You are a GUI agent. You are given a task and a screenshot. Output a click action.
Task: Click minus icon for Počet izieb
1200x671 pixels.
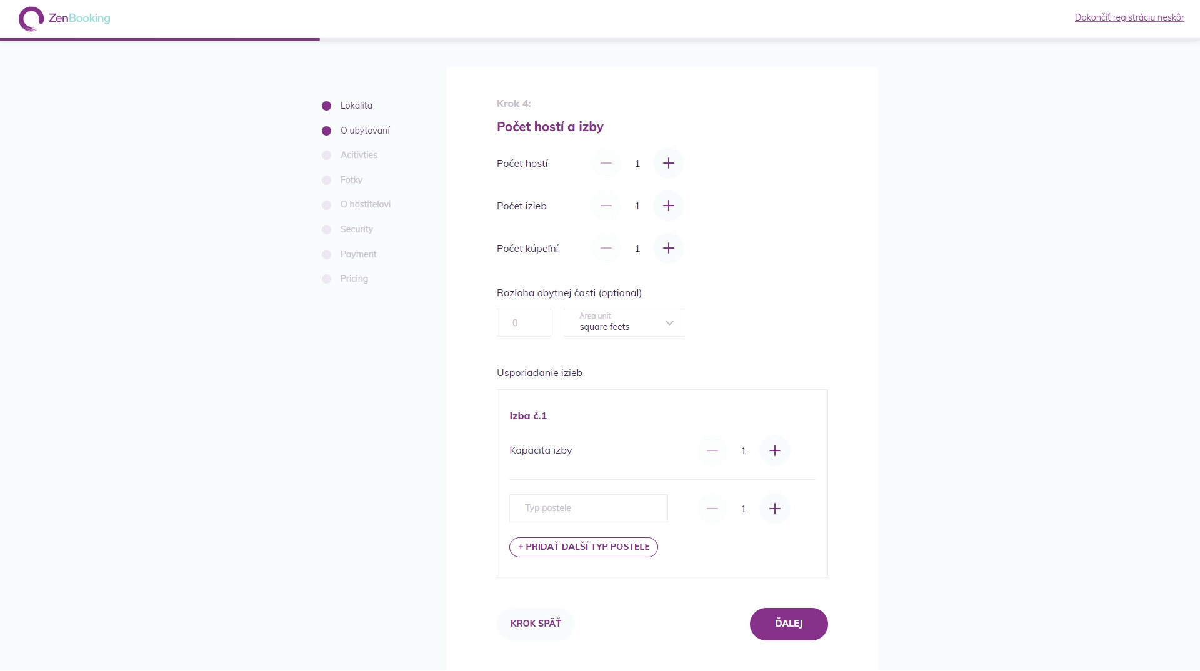pyautogui.click(x=606, y=206)
